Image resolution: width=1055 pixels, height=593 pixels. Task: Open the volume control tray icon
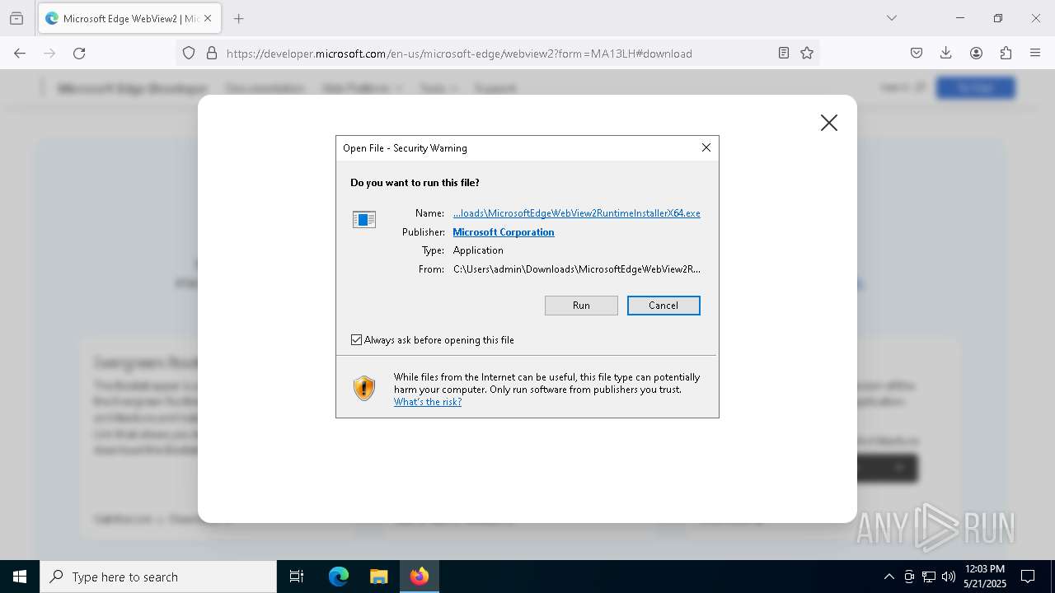[x=948, y=577]
